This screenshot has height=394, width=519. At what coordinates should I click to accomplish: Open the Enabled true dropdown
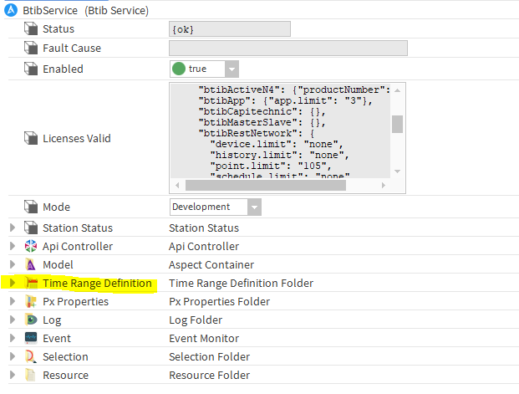(x=232, y=69)
